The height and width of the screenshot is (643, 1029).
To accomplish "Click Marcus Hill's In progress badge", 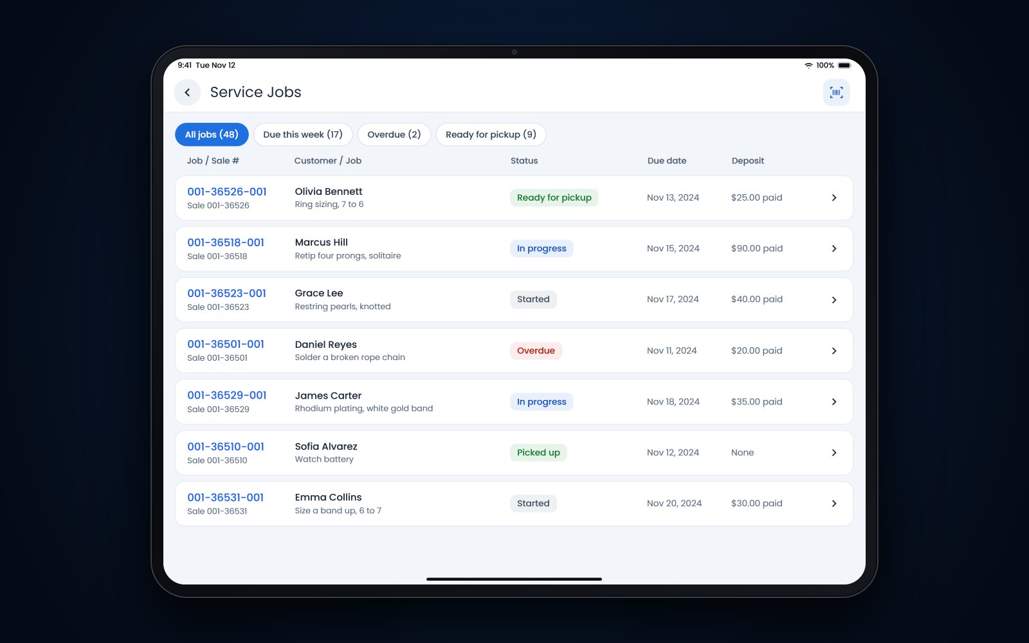I will click(x=542, y=248).
